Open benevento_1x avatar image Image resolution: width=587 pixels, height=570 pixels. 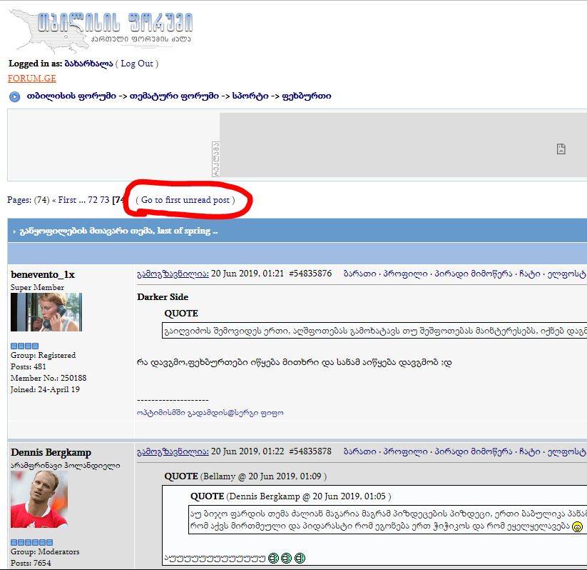pyautogui.click(x=46, y=312)
